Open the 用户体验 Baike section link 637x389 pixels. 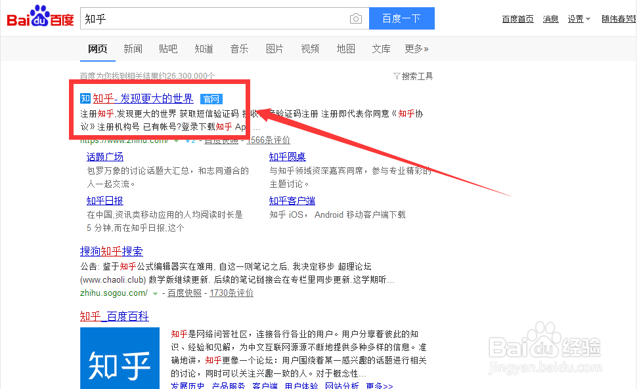click(x=301, y=385)
